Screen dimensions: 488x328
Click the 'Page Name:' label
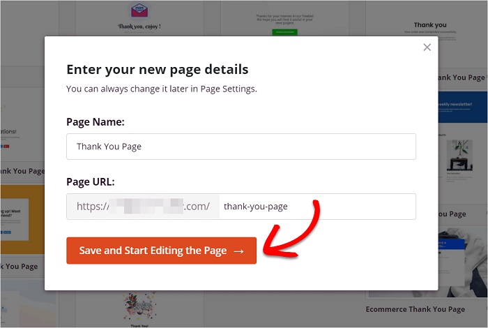(96, 122)
